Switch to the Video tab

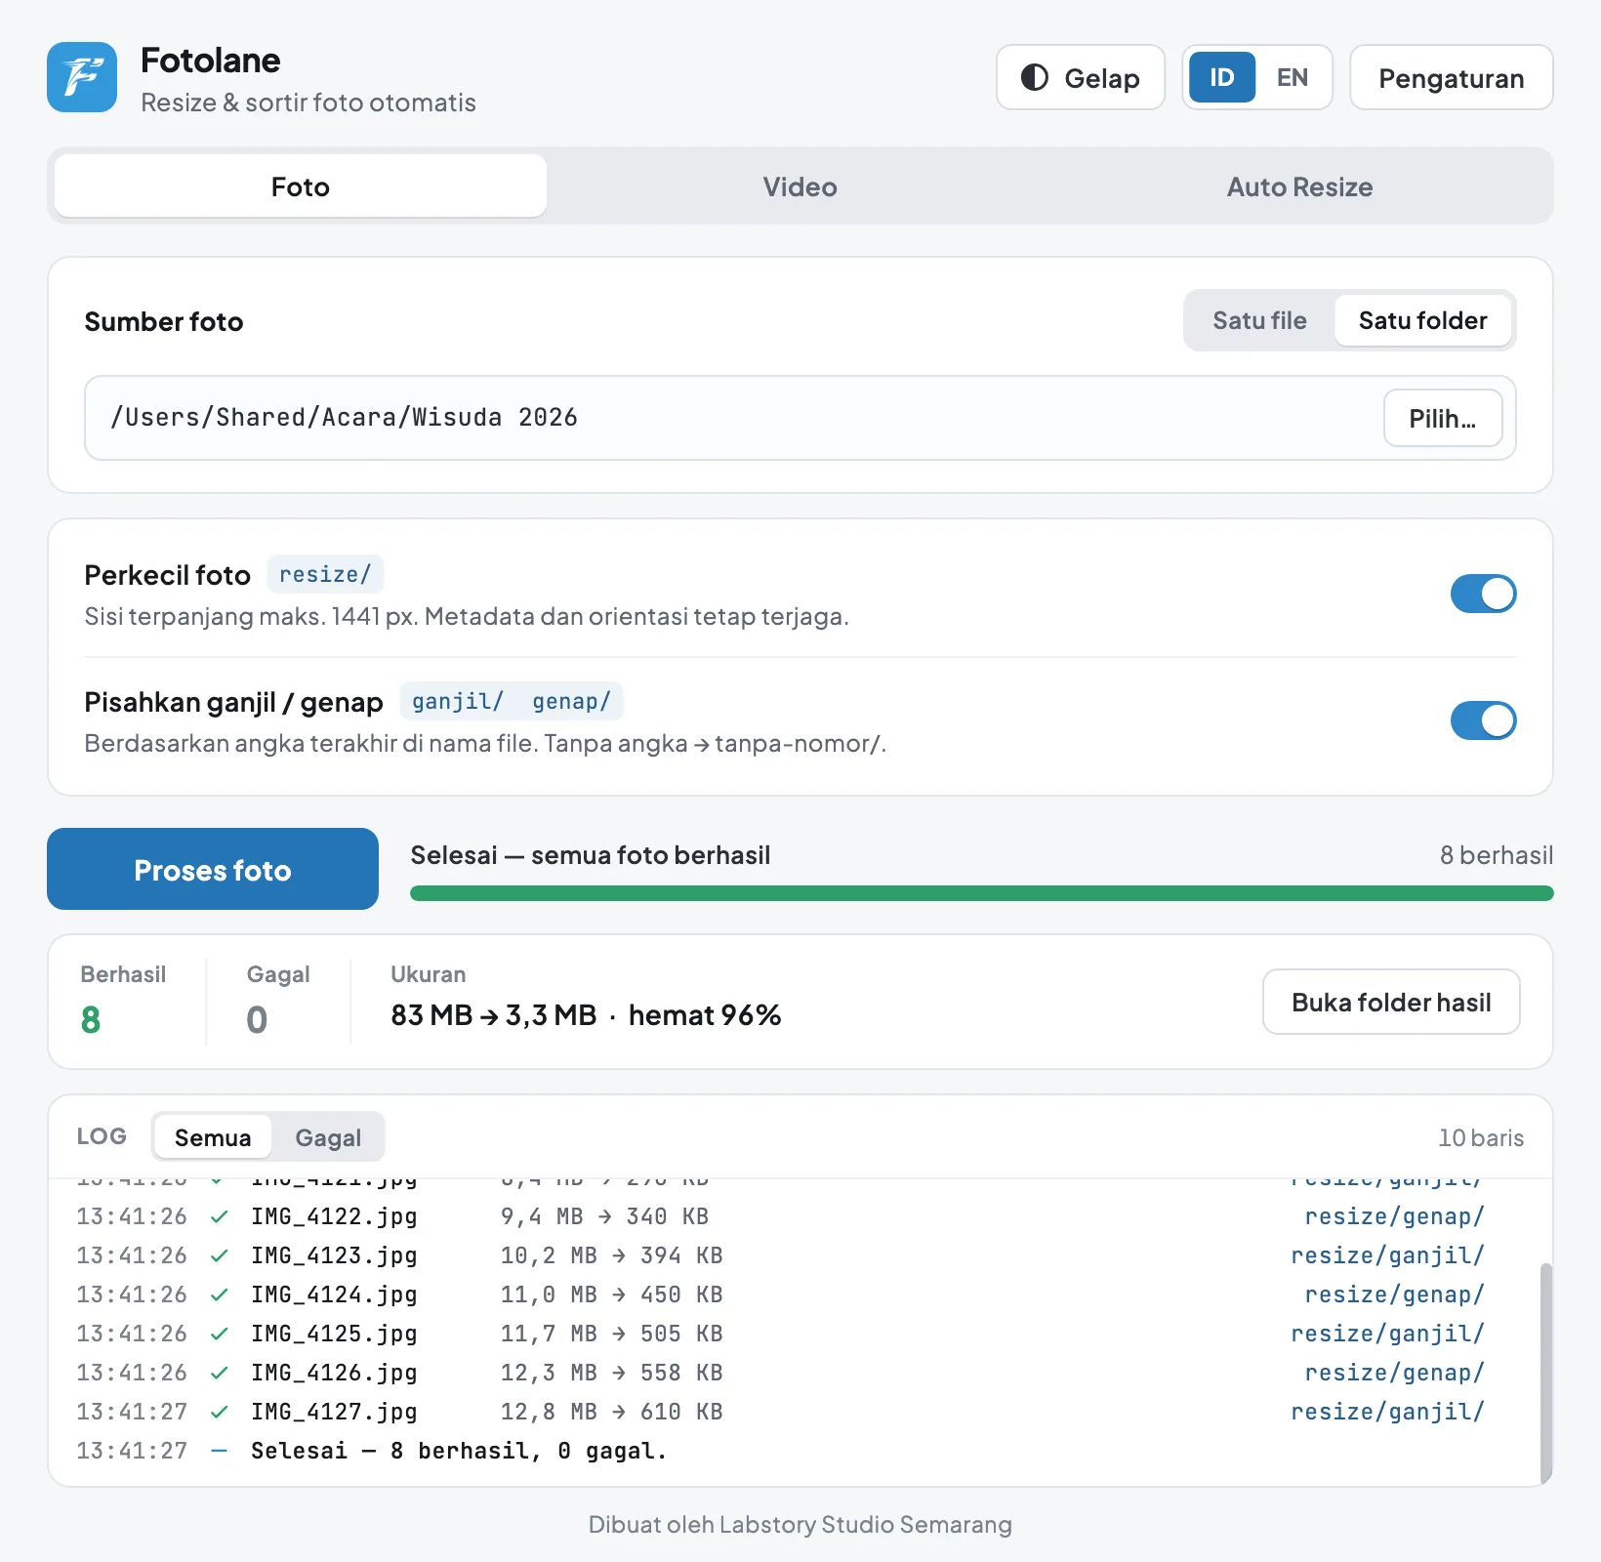point(800,186)
